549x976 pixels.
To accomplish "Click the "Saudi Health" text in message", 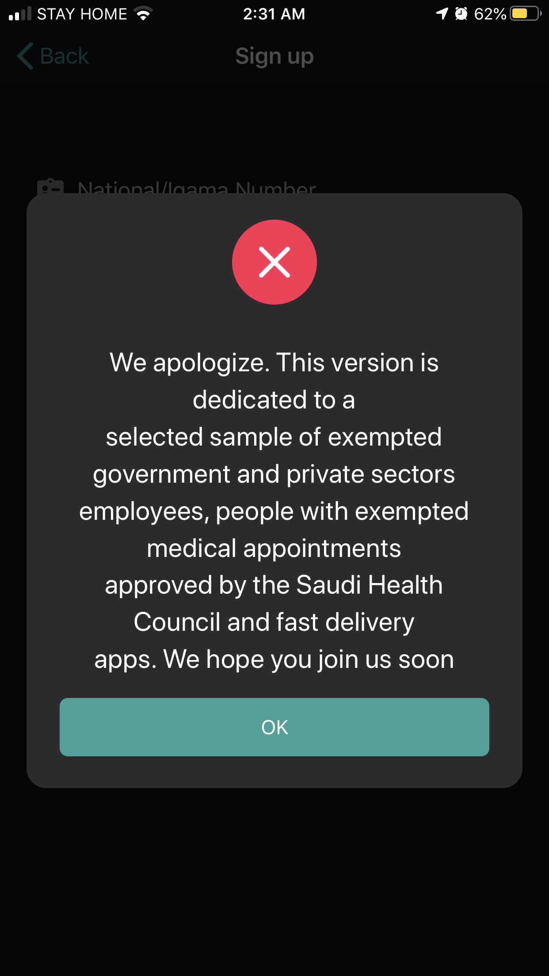I will (x=369, y=585).
